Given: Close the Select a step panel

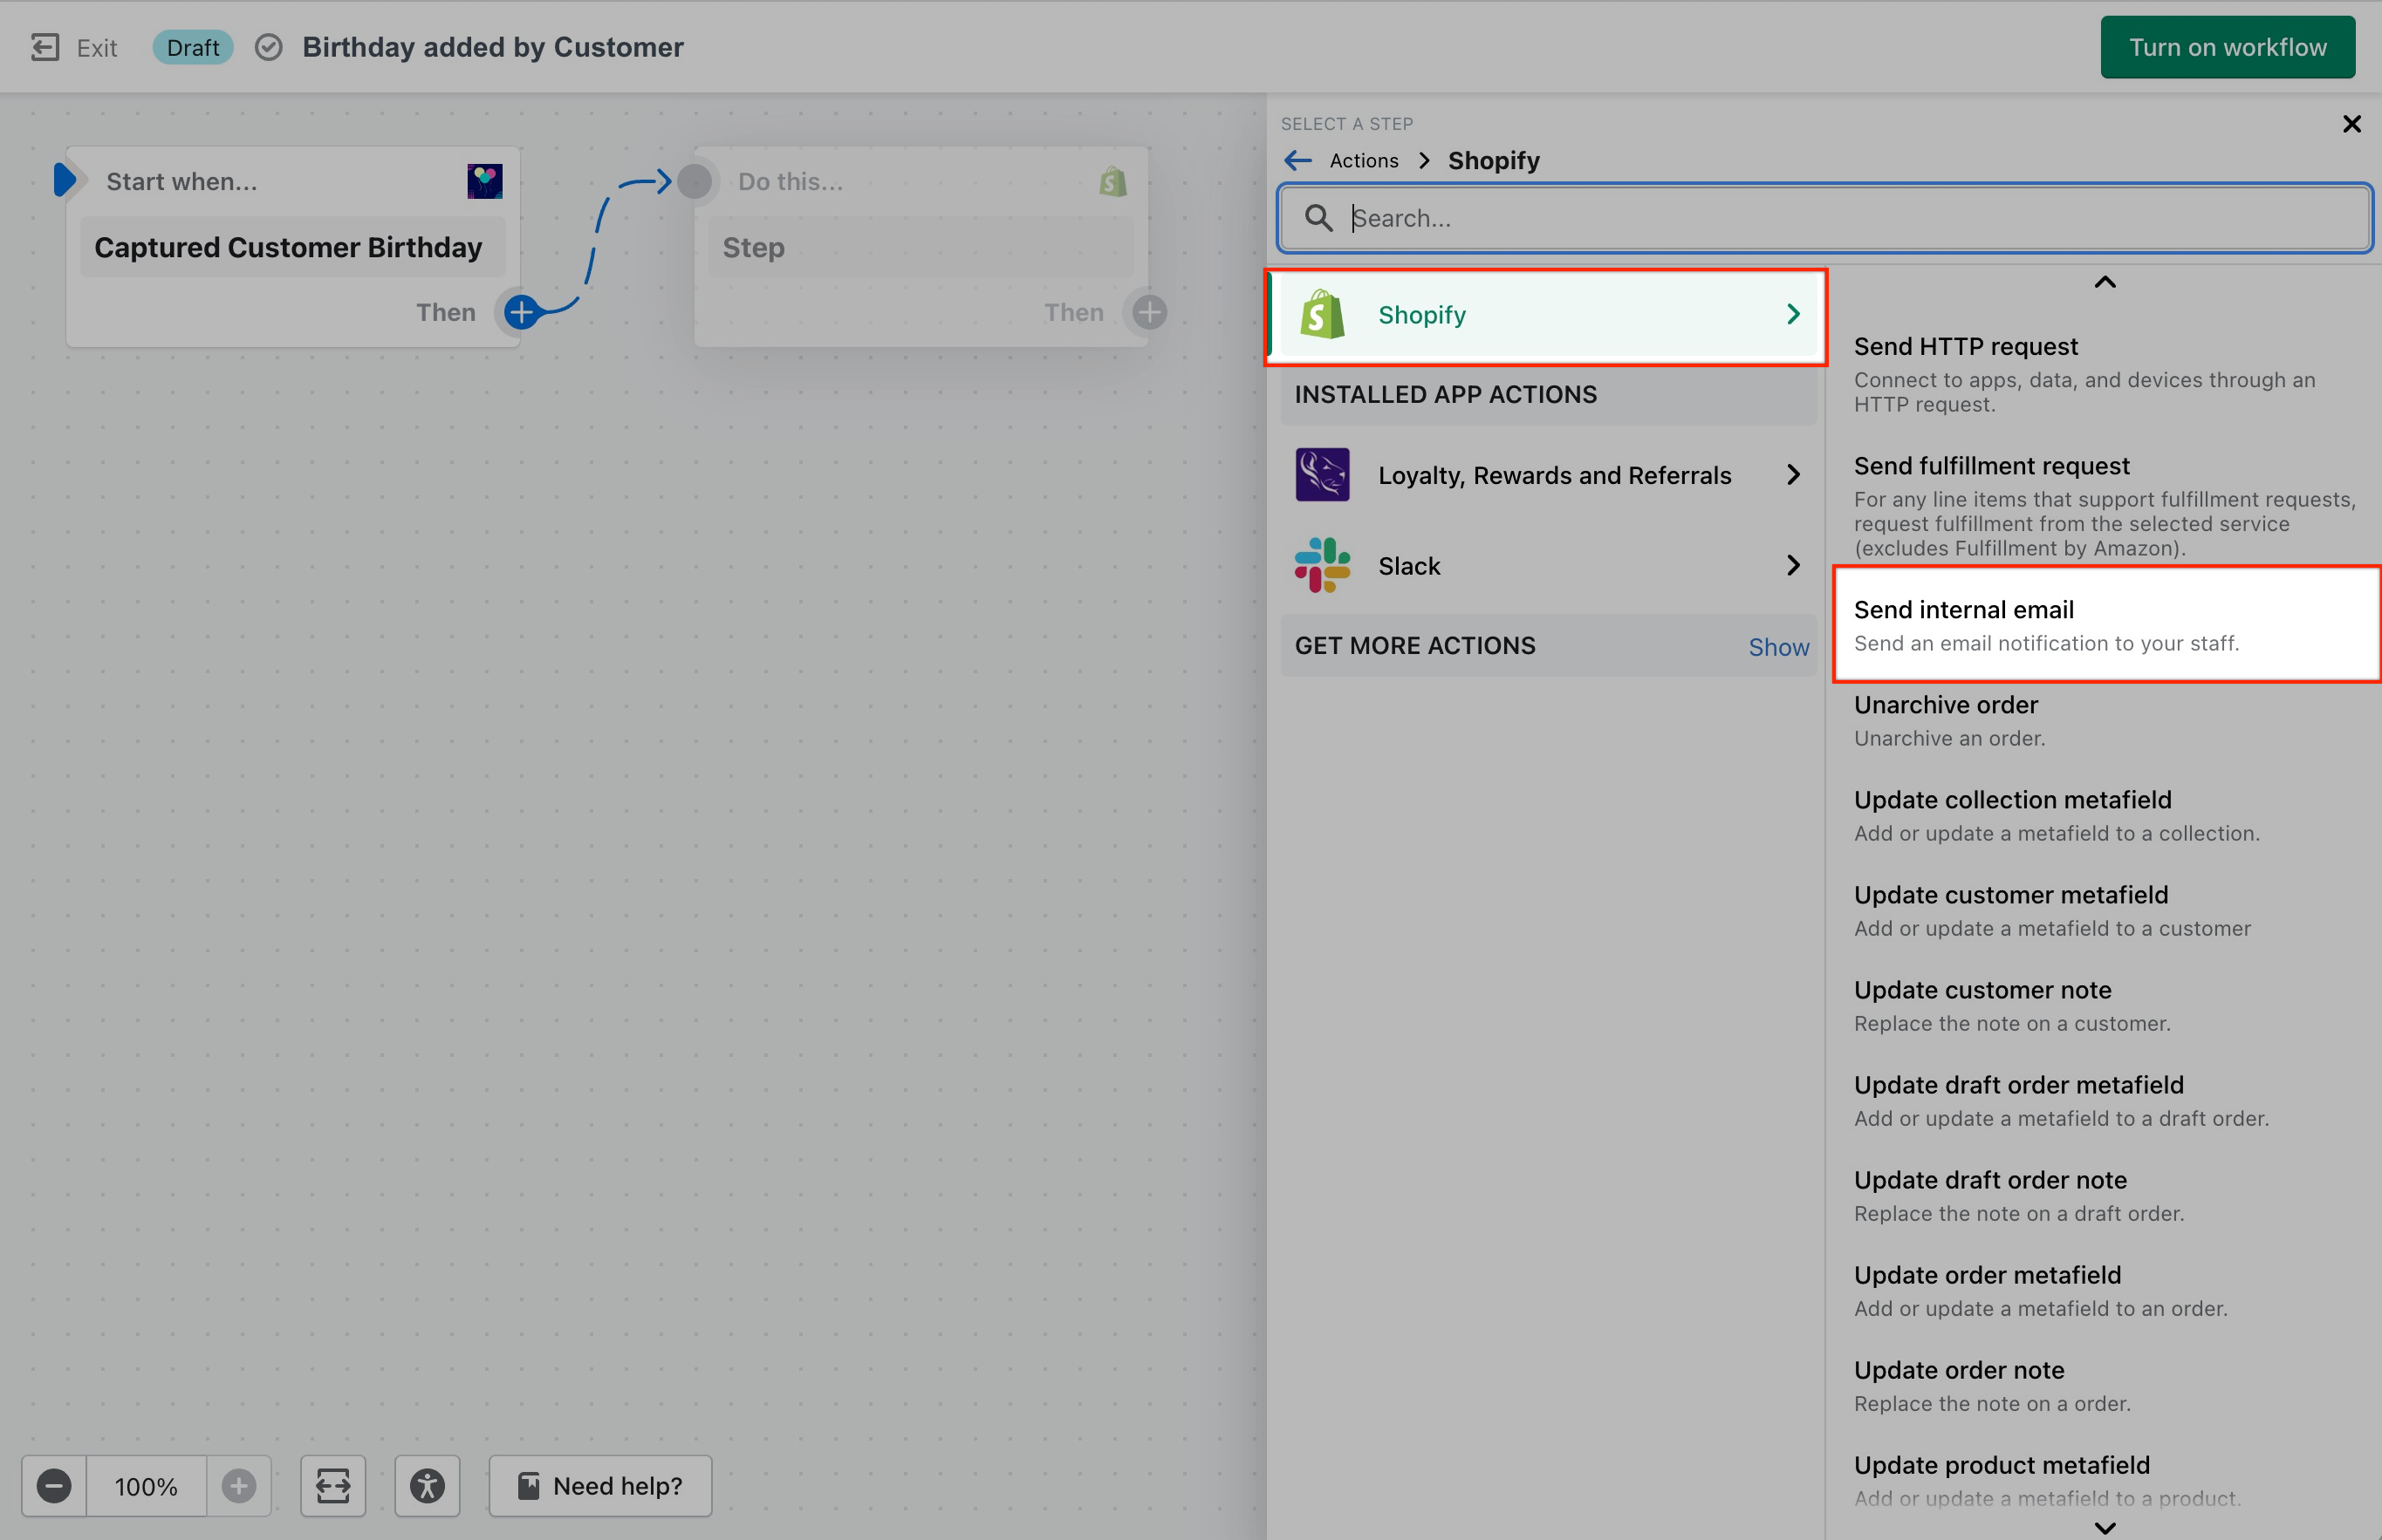Looking at the screenshot, I should tap(2352, 123).
